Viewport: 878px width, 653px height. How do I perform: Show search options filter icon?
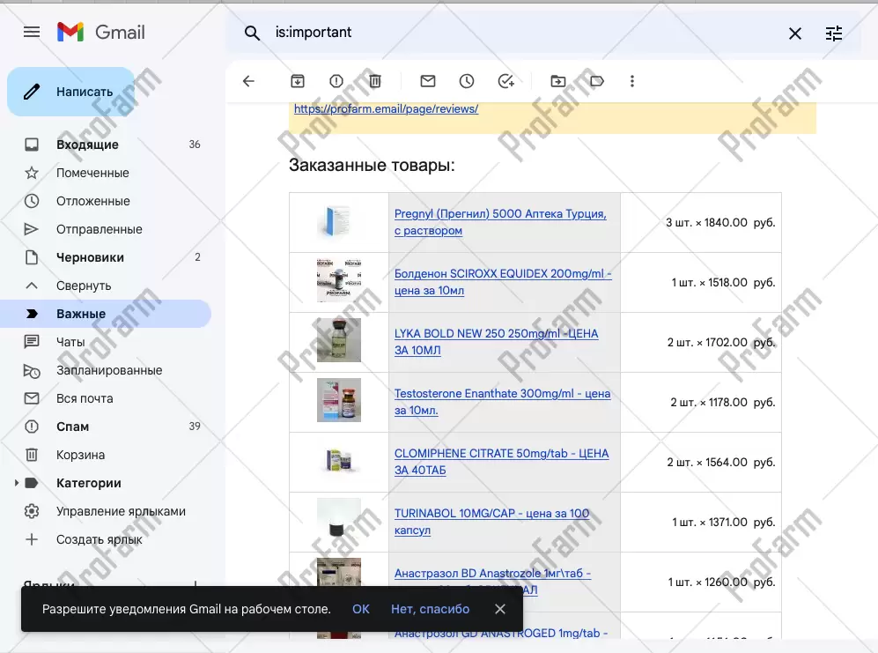[833, 33]
